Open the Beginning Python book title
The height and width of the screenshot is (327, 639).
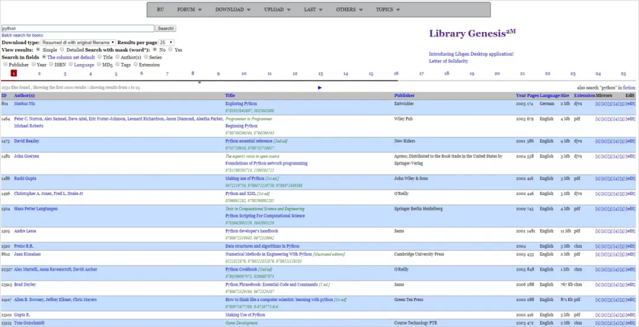coord(241,126)
